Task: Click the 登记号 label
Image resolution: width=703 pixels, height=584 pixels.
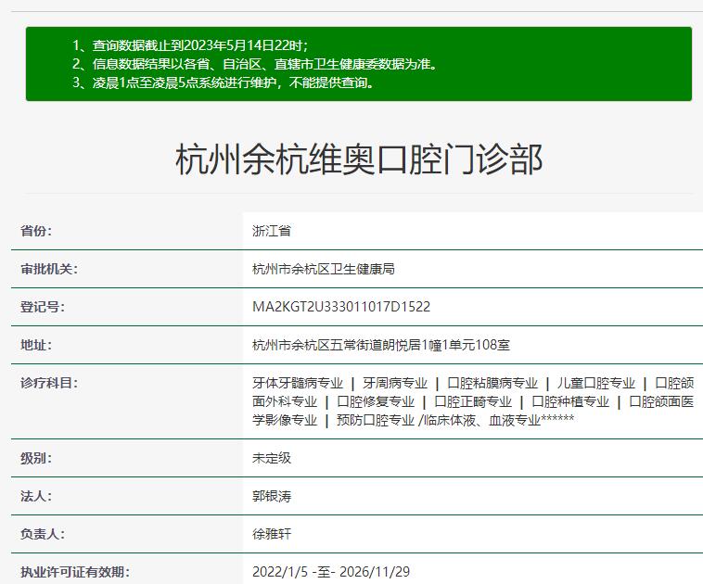Action: coord(43,307)
